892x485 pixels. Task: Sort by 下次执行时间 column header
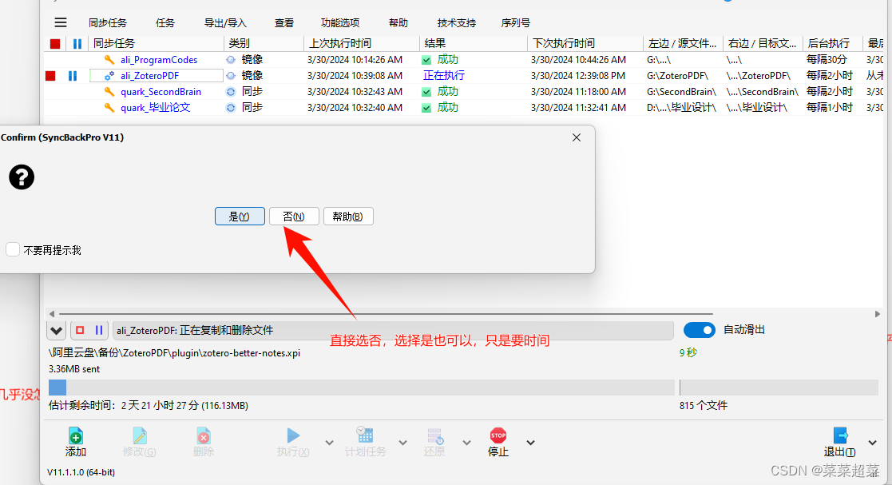[x=585, y=43]
